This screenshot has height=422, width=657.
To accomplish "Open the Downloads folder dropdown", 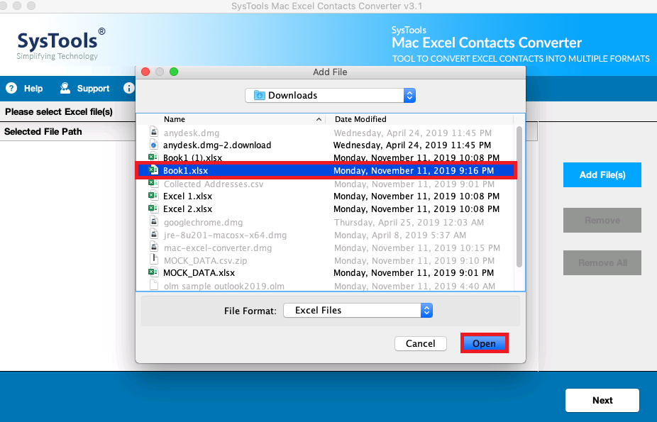I will pos(330,95).
